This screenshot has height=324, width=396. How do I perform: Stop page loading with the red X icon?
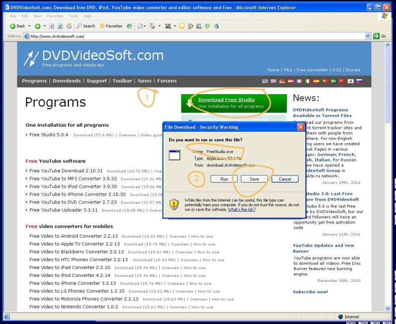(x=52, y=26)
